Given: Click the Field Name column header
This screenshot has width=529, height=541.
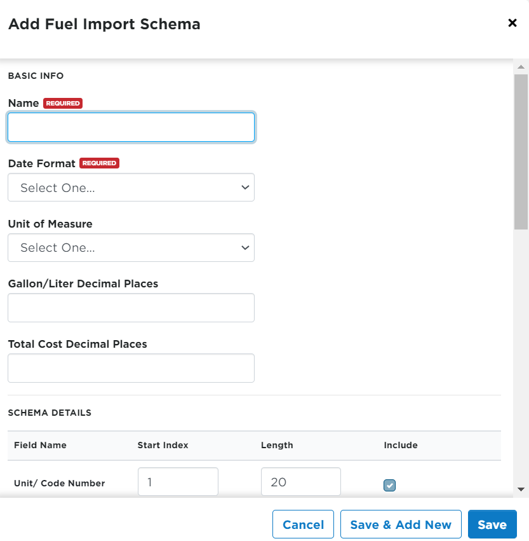Looking at the screenshot, I should point(40,445).
